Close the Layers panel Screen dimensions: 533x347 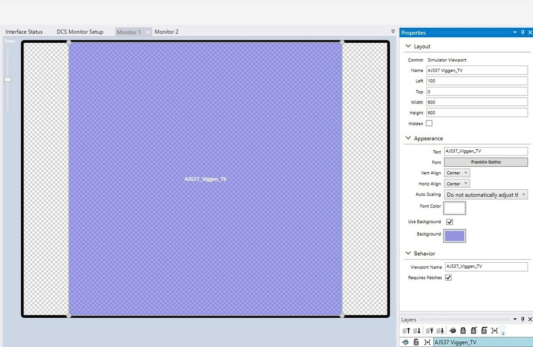(530, 319)
